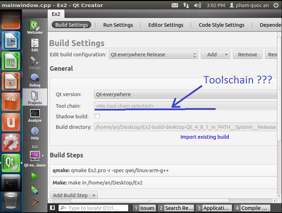Viewport: 282px width, 213px height.
Task: Open the Edit build configuration combo box
Action: click(x=153, y=55)
